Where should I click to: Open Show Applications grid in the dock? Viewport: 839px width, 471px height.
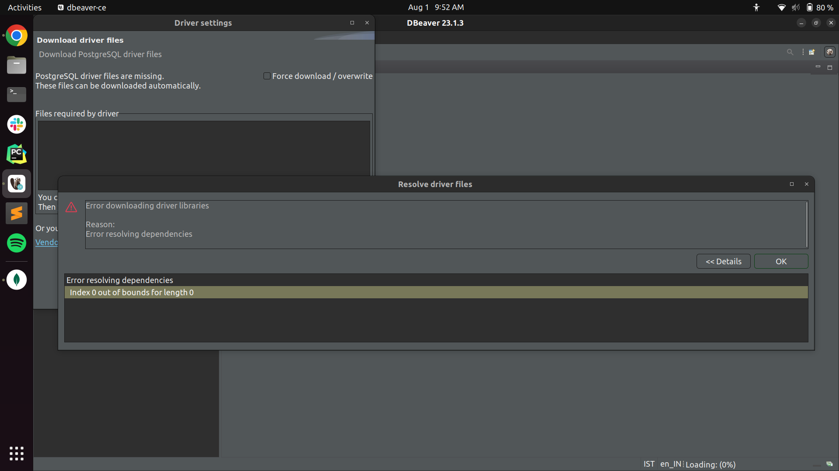(16, 454)
